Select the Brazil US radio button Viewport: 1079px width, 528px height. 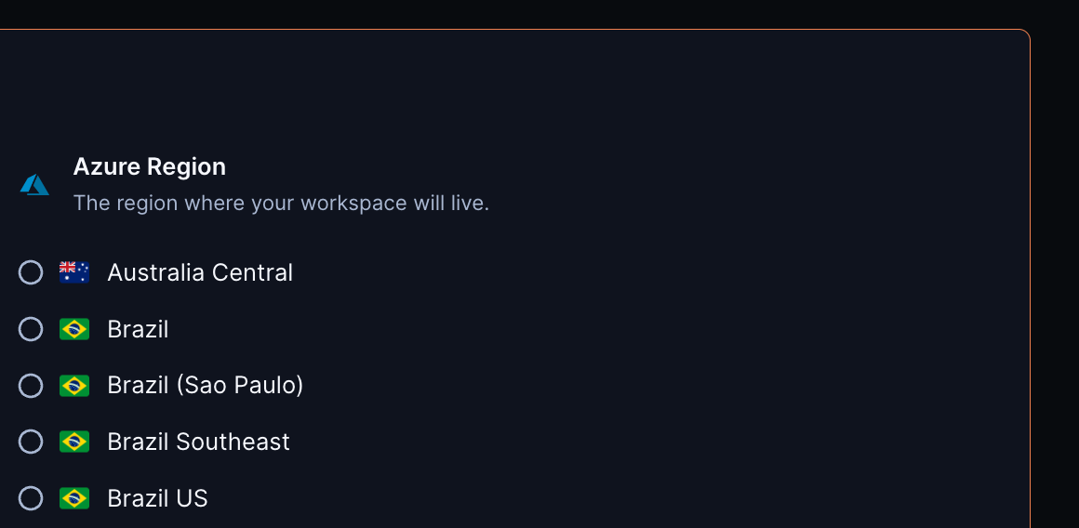click(31, 498)
